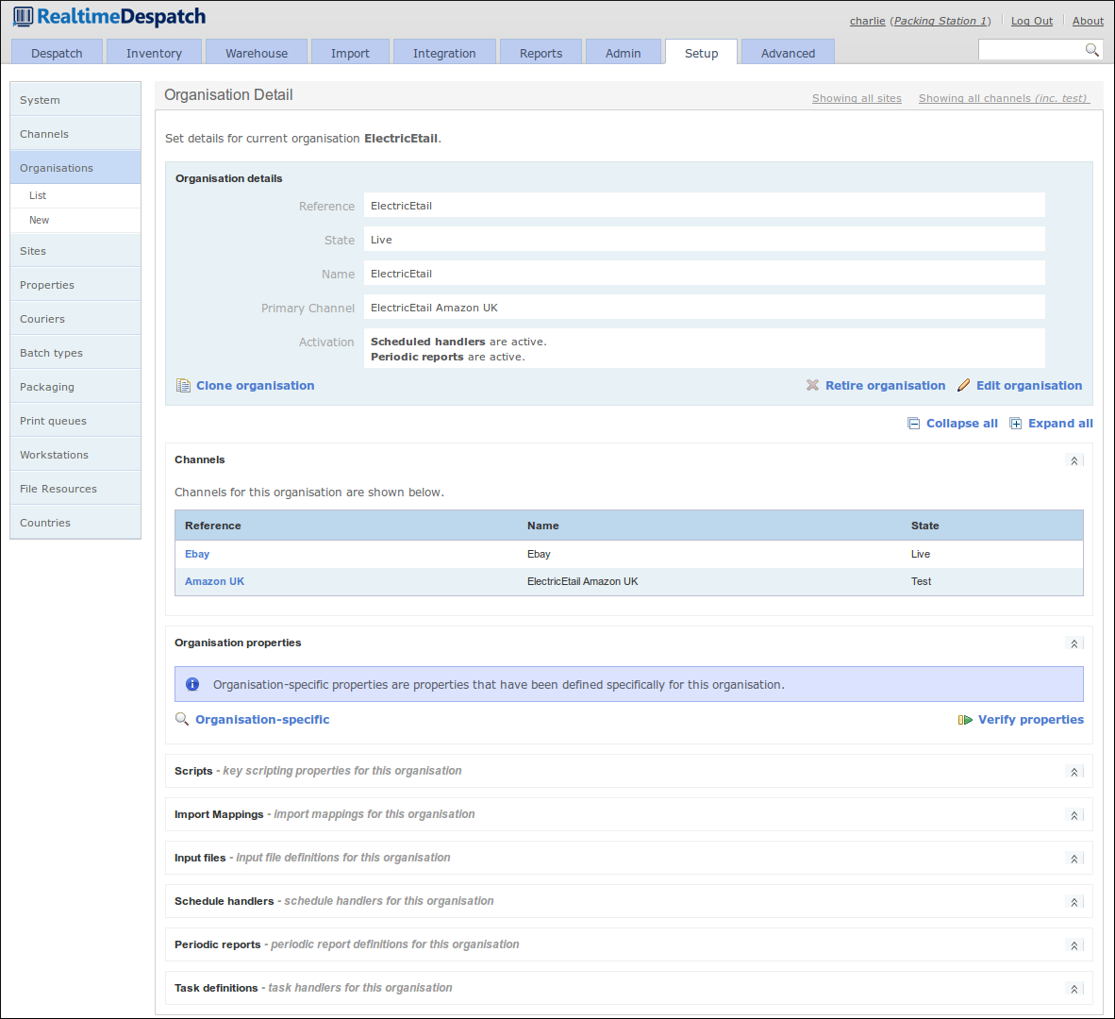
Task: Switch to the Admin tab
Action: (x=623, y=53)
